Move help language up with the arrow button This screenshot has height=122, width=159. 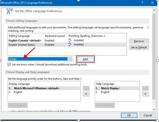coord(146,88)
